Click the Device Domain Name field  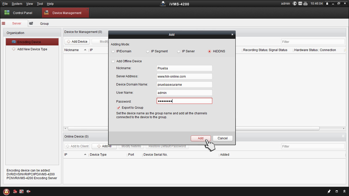pos(184,85)
